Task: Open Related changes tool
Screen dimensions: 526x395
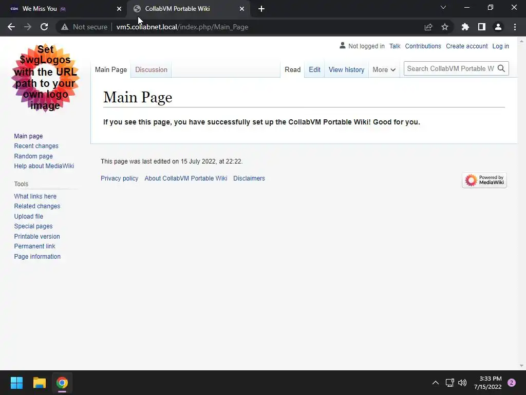Action: [x=37, y=206]
